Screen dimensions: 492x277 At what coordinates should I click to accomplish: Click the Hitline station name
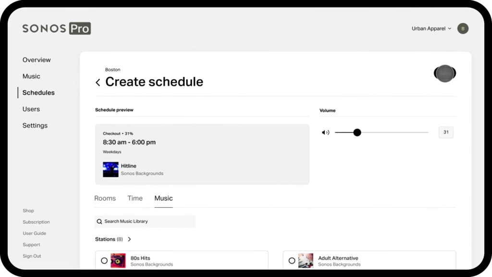129,166
